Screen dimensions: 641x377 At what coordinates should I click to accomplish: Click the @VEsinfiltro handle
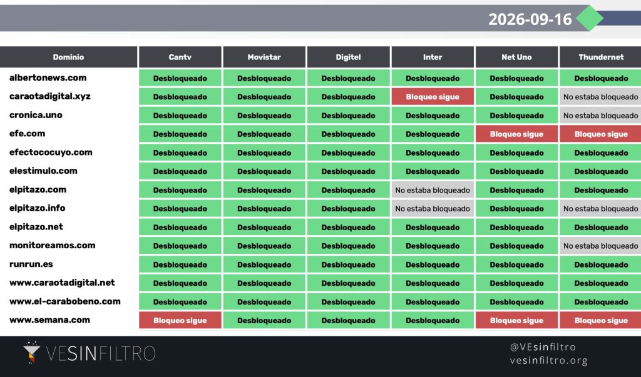543,347
